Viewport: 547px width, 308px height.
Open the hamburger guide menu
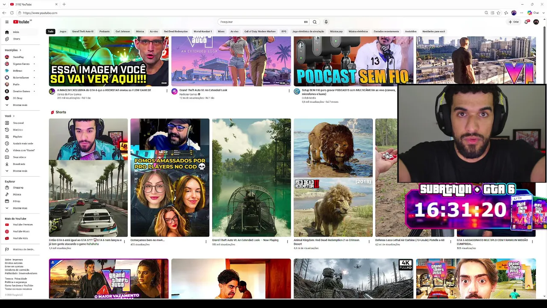click(7, 22)
